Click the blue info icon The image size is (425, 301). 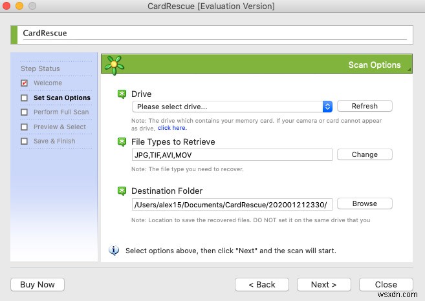coord(114,250)
